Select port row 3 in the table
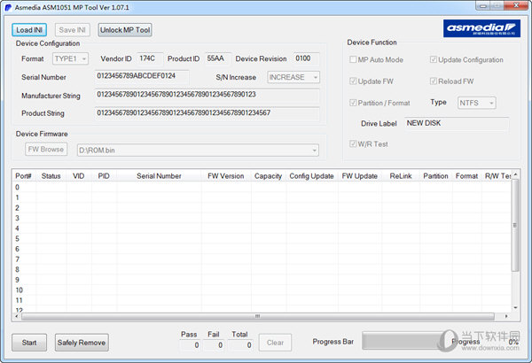This screenshot has height=363, width=532. tap(262, 218)
